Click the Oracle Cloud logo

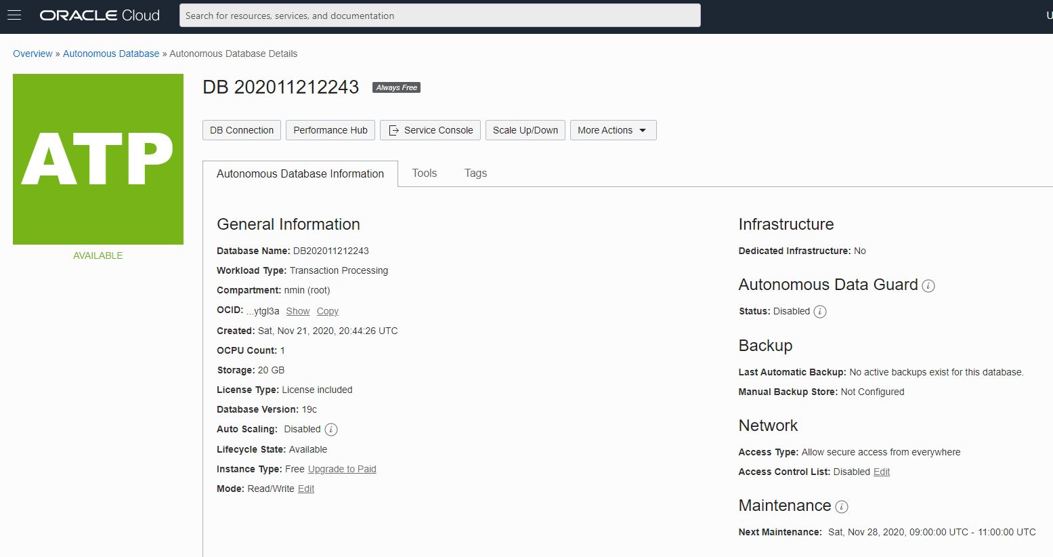100,16
